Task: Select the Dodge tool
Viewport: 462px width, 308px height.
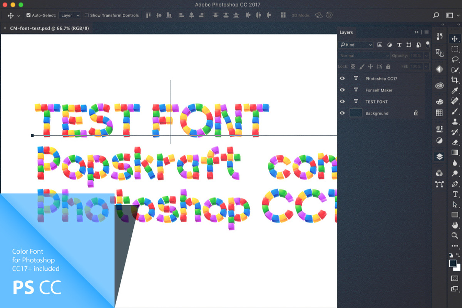Action: (455, 173)
